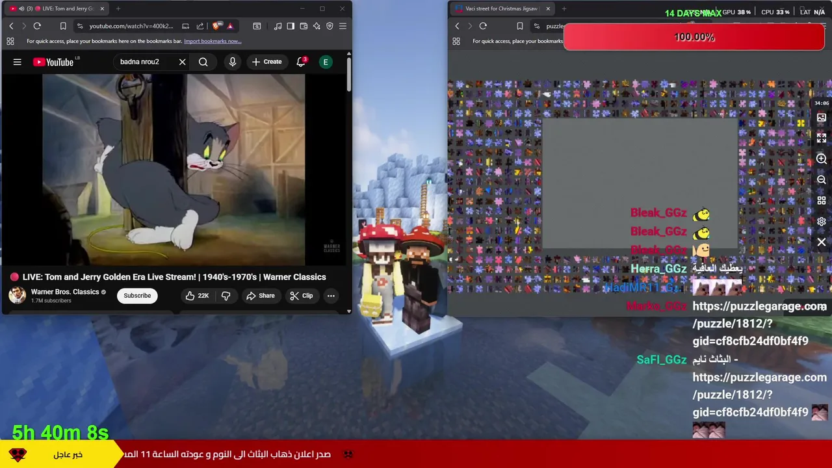Bookmark the puzzle page
The image size is (832, 468).
[519, 26]
